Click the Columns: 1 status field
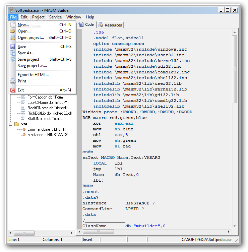This screenshot has height=252, width=248. pos(62,240)
